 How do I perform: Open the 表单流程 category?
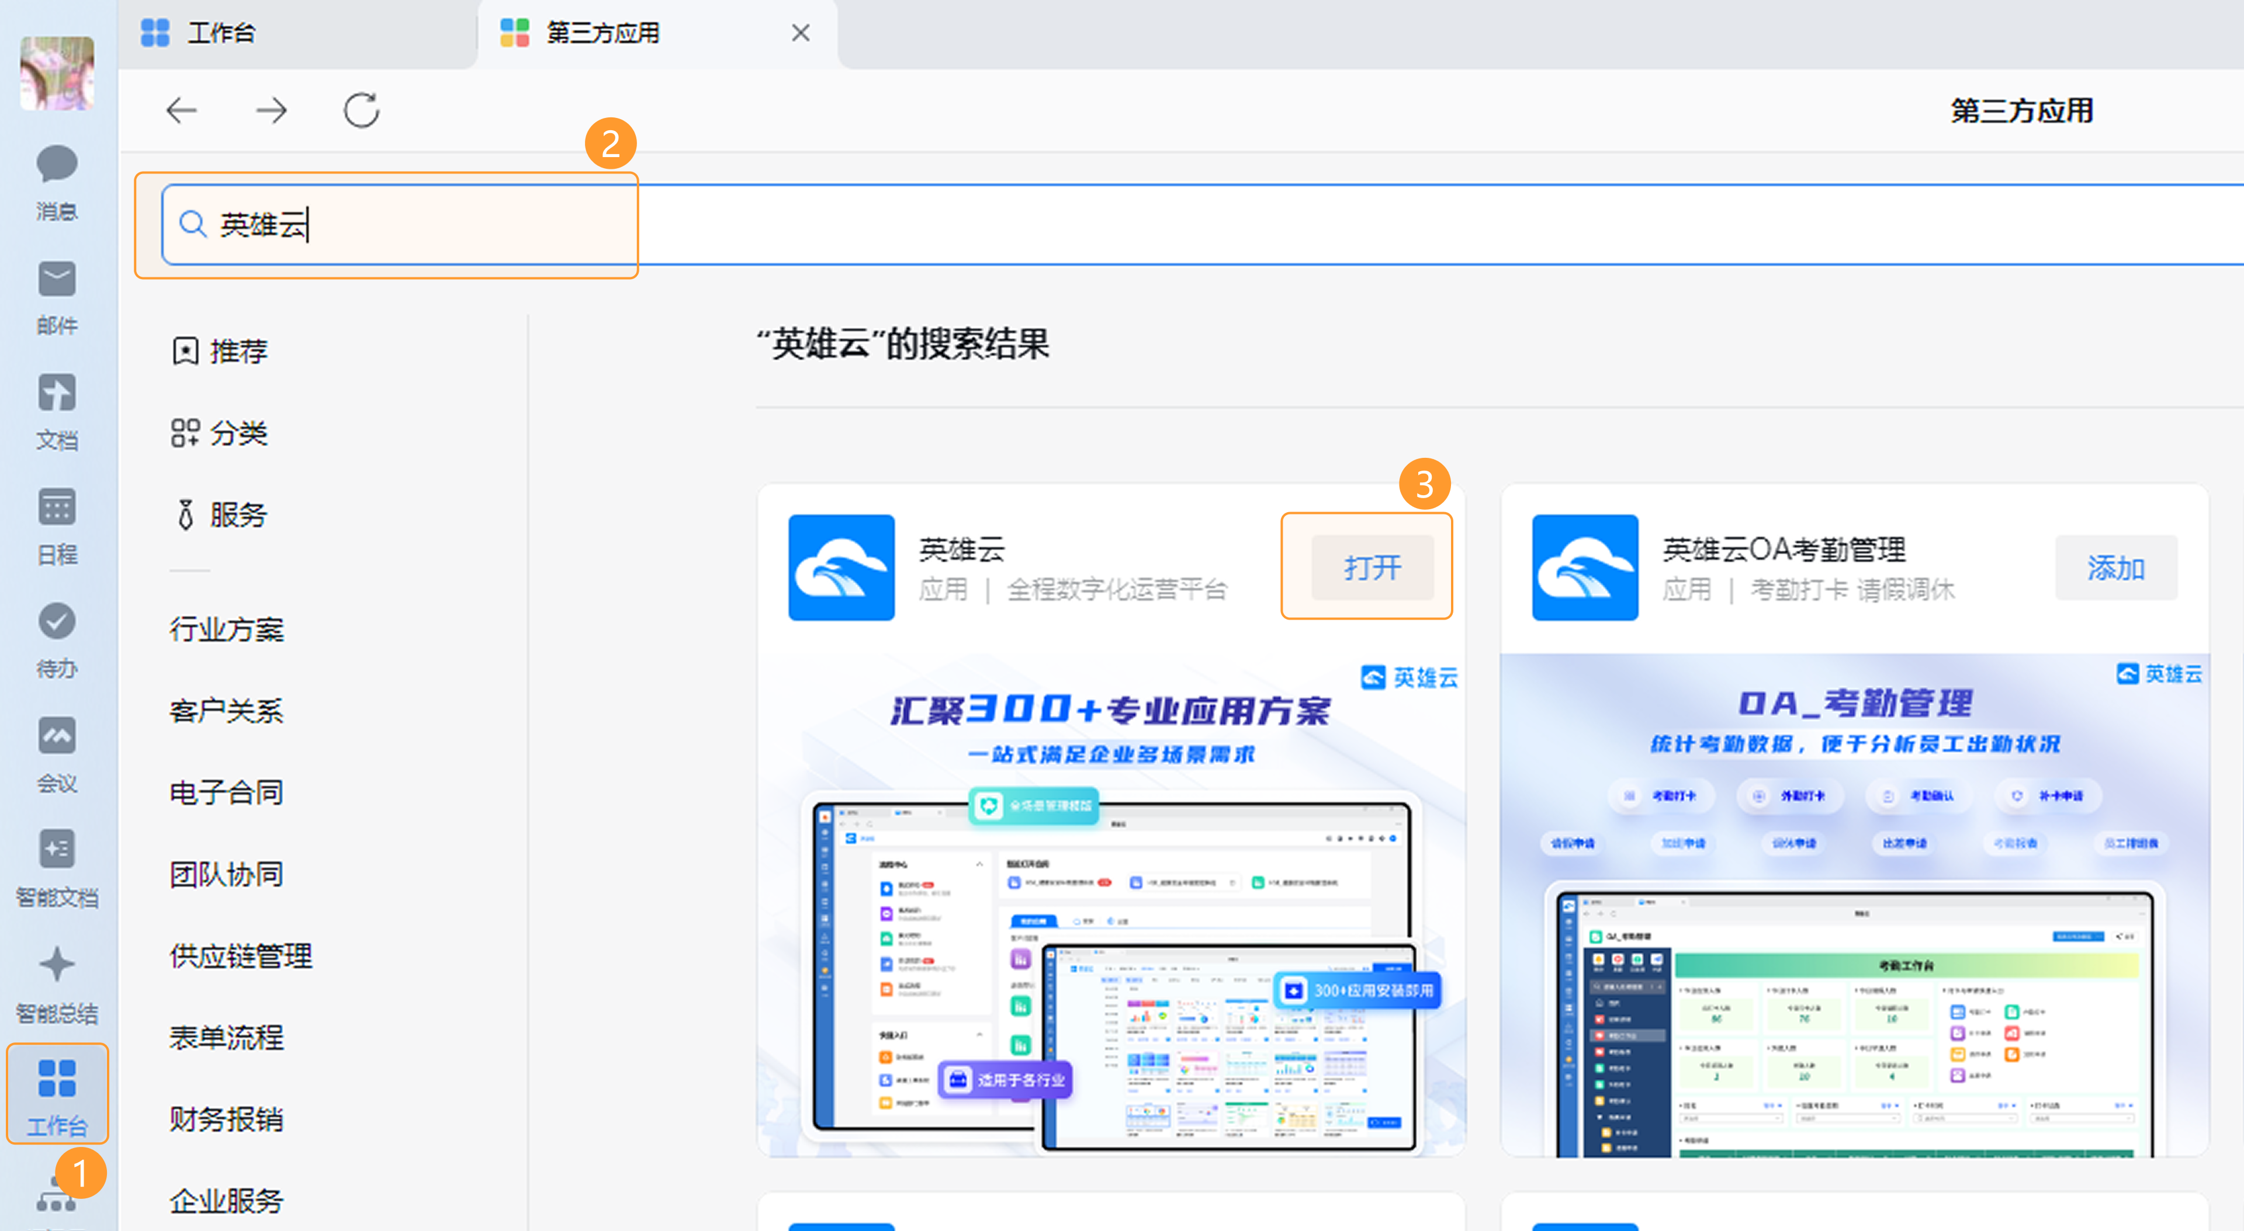[227, 1037]
